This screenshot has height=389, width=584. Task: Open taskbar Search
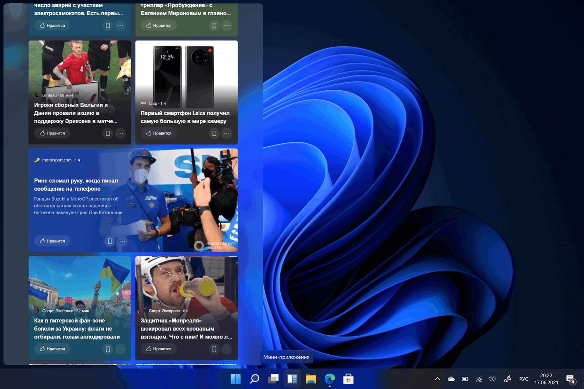click(x=255, y=379)
